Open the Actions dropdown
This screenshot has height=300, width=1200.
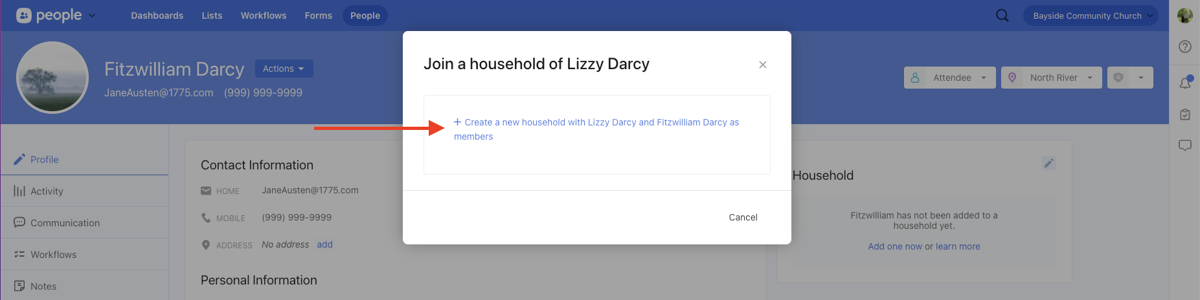[284, 69]
